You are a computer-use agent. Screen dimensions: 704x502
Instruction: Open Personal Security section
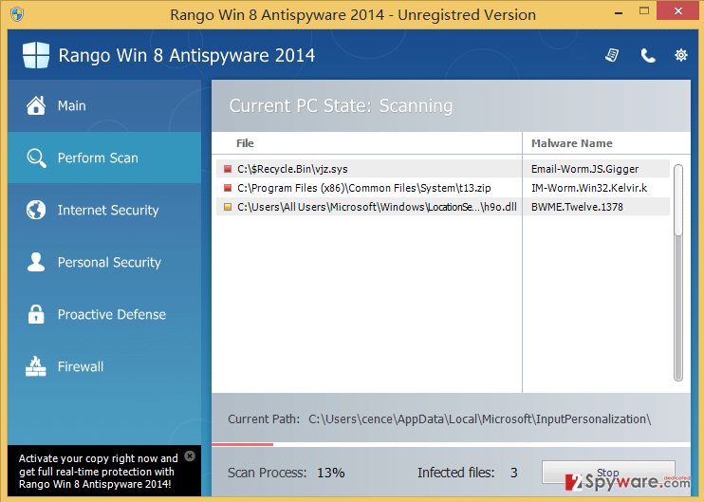click(104, 262)
